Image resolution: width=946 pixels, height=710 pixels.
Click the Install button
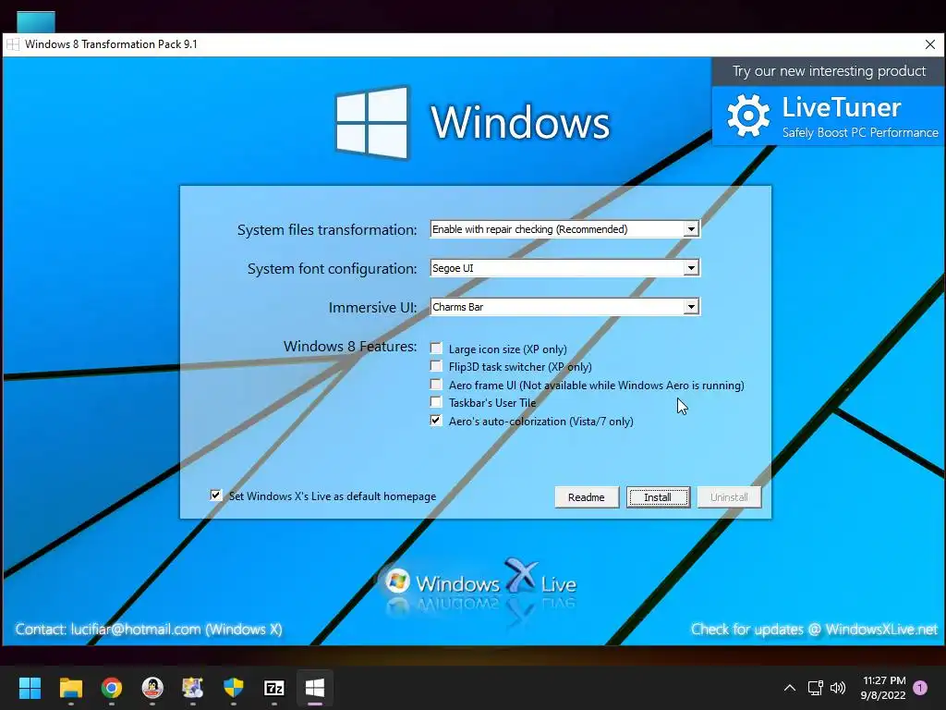click(x=658, y=496)
